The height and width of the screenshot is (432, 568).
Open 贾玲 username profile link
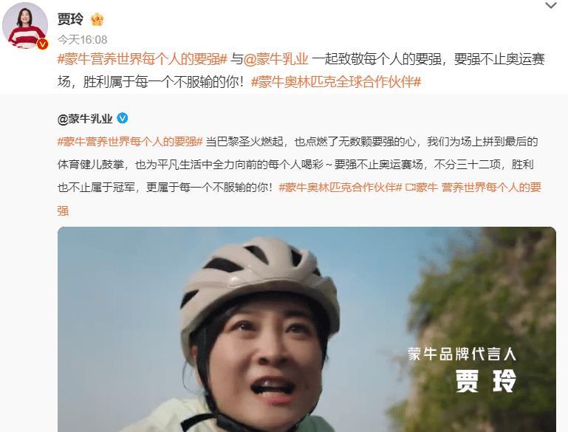coord(70,19)
